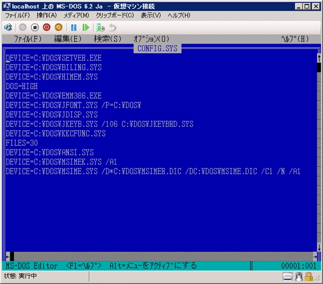Click the keyboard status icon at bottom

pos(287,277)
